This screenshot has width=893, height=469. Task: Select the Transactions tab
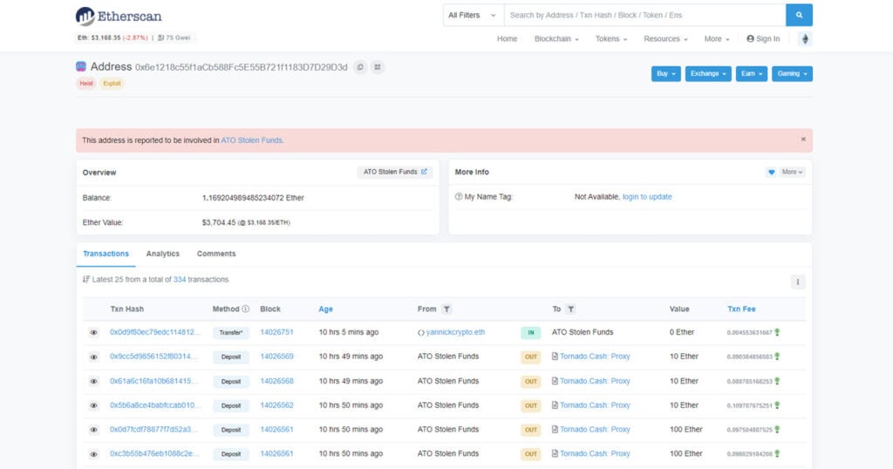pyautogui.click(x=106, y=254)
